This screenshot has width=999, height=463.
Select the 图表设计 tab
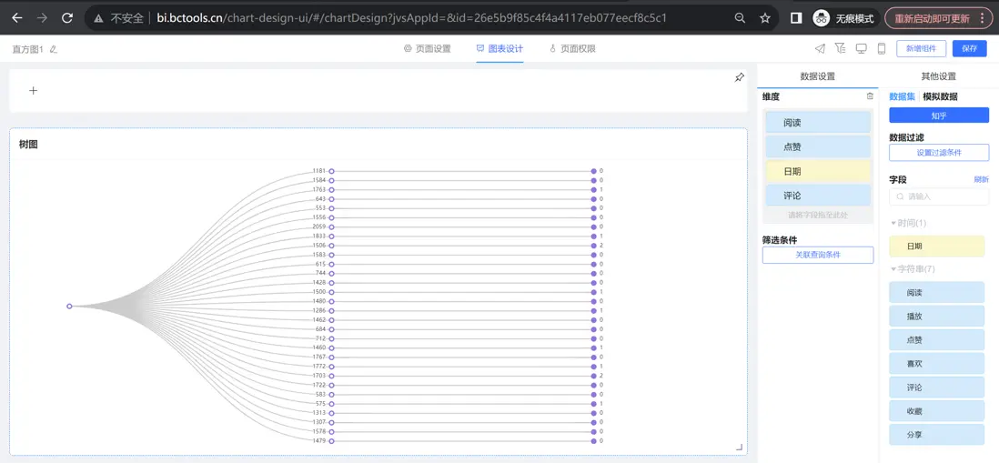click(499, 48)
